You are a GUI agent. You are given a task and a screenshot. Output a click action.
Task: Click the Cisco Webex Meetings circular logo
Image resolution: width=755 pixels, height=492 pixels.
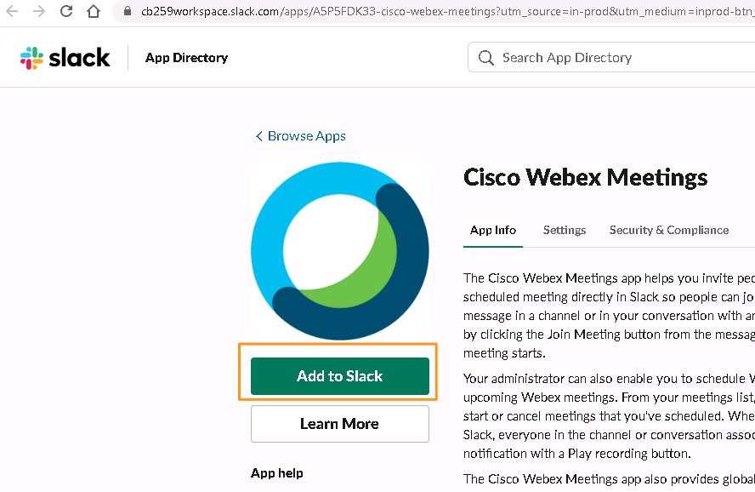point(340,250)
